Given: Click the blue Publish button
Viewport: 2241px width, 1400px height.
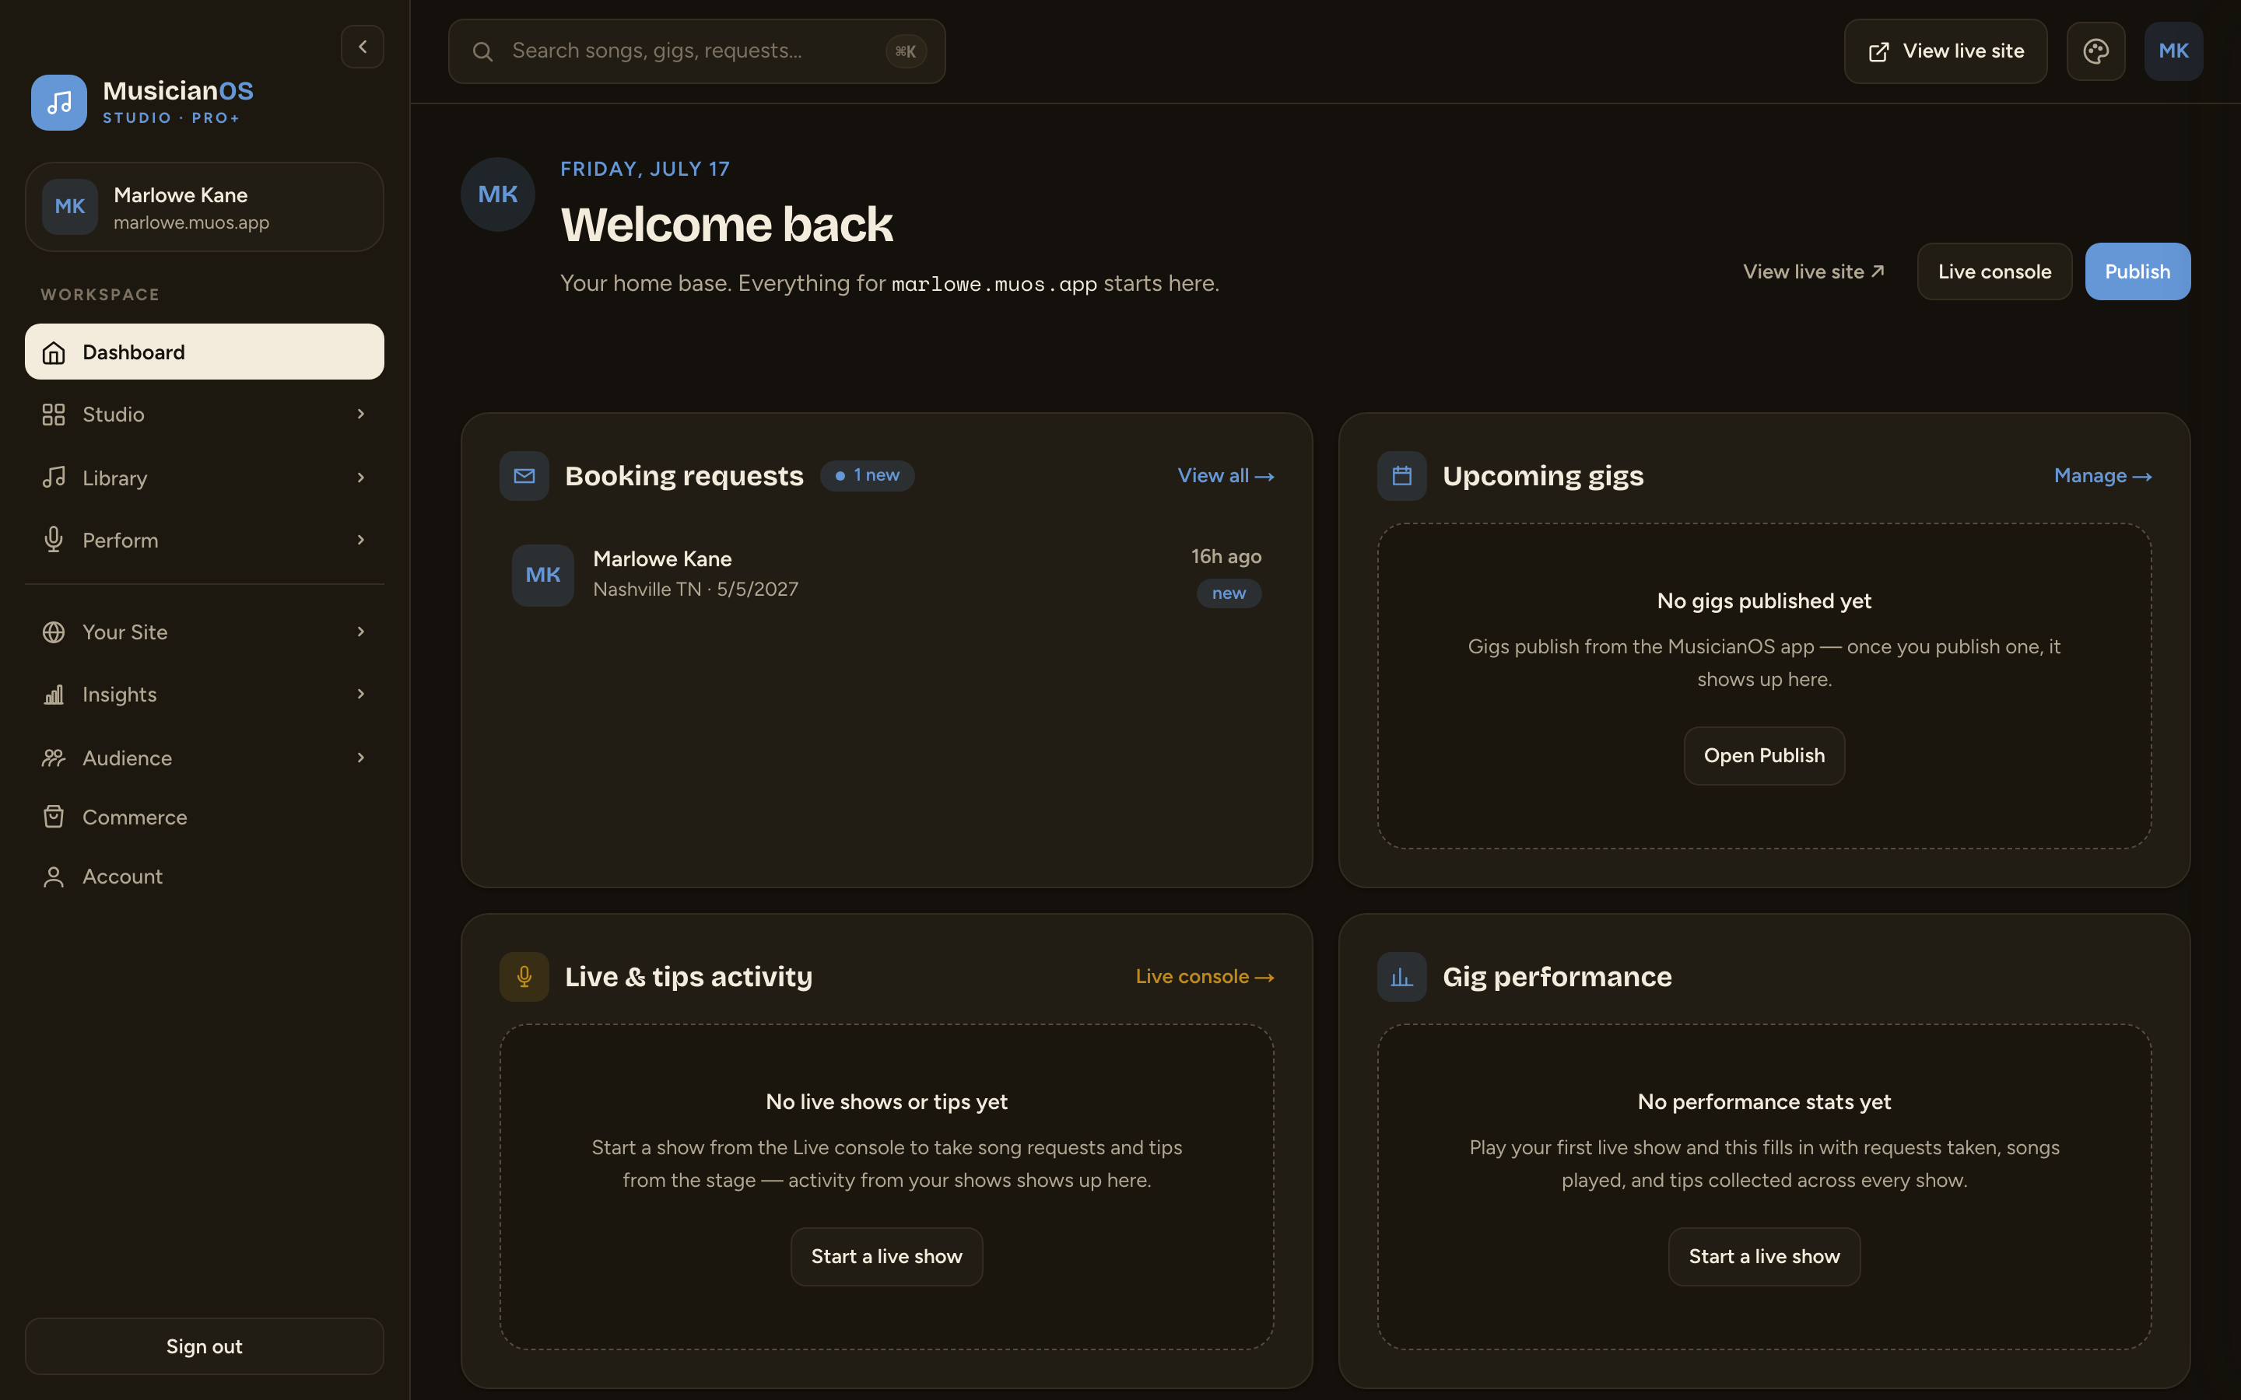Looking at the screenshot, I should coord(2138,271).
